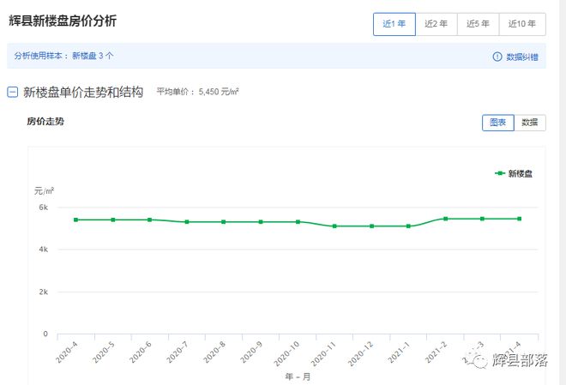The width and height of the screenshot is (566, 385).
Task: Select the 近1年 time range tab
Action: coord(394,24)
